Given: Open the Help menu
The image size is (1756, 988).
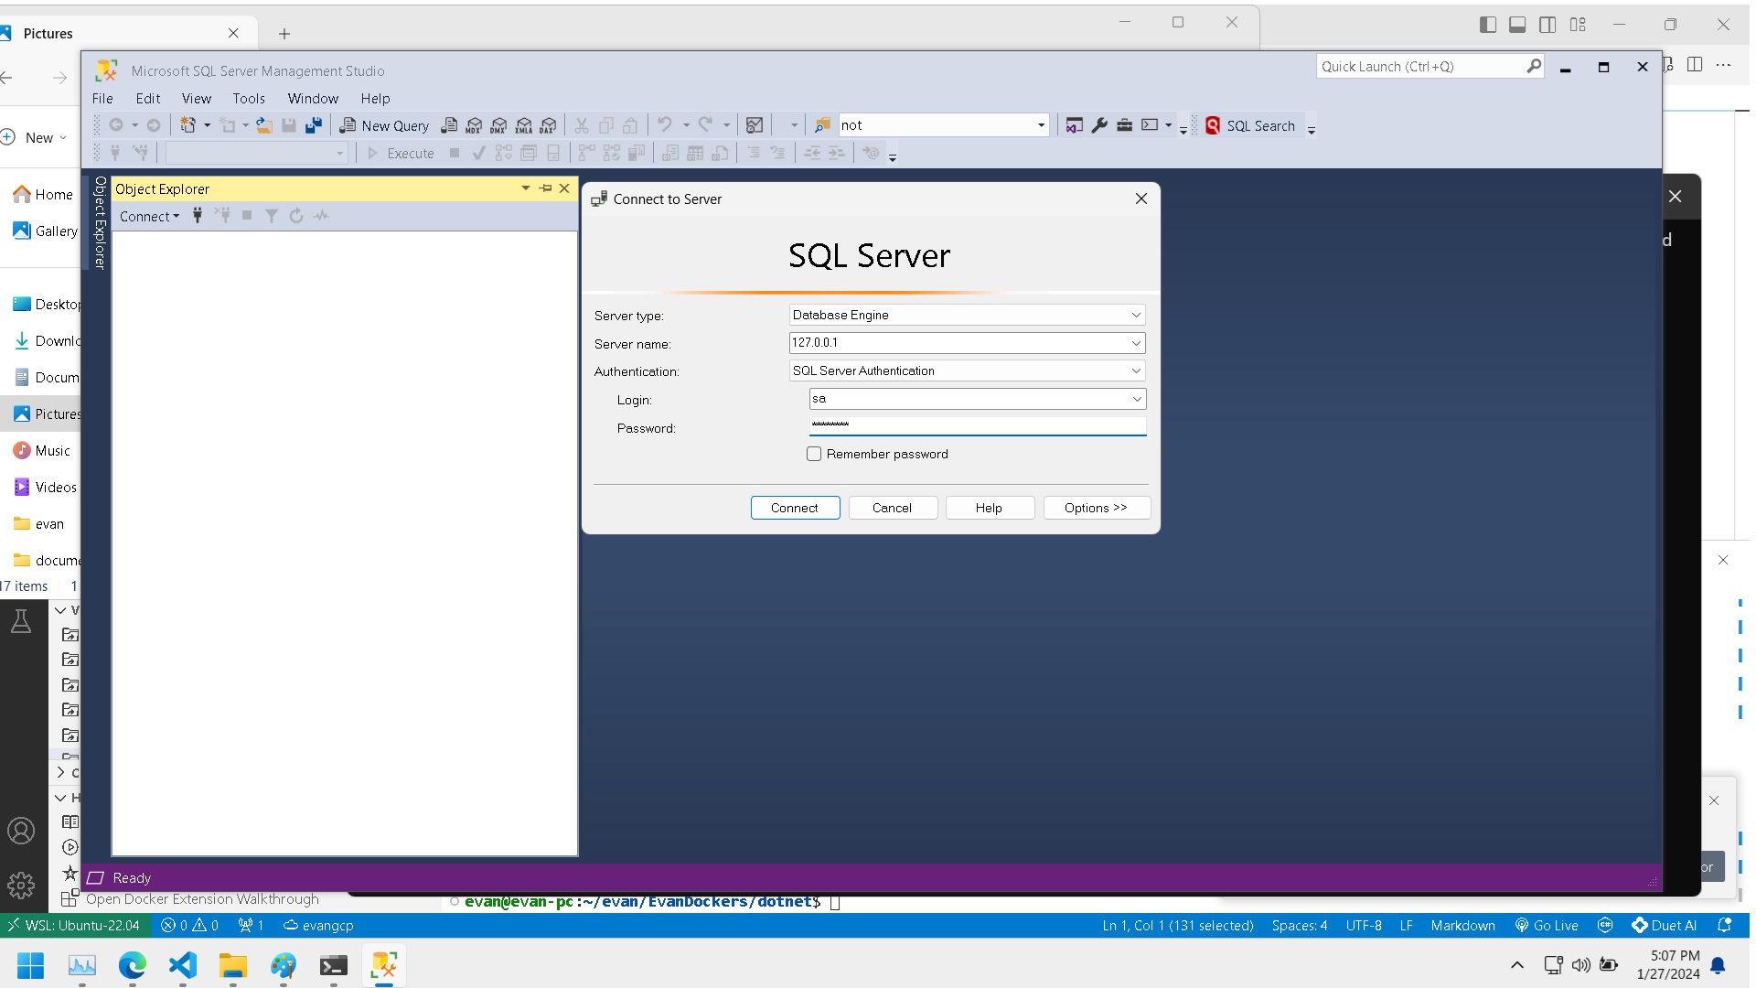Looking at the screenshot, I should click(x=375, y=99).
